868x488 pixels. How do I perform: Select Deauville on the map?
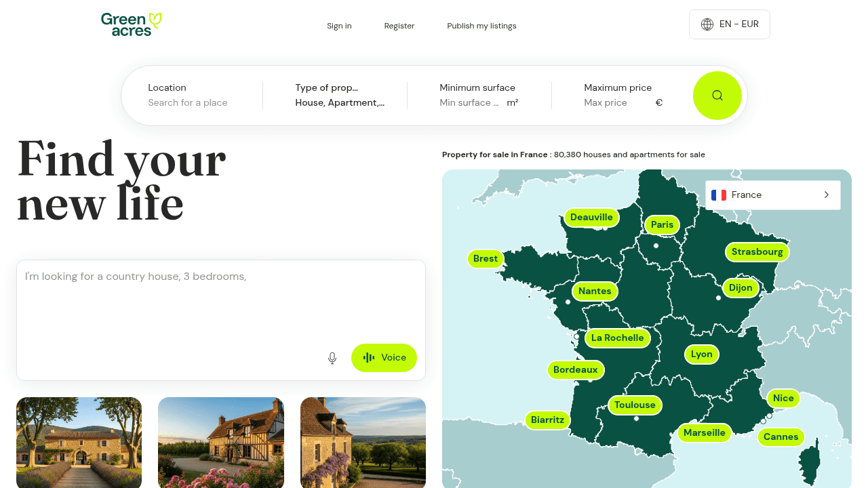[591, 218]
